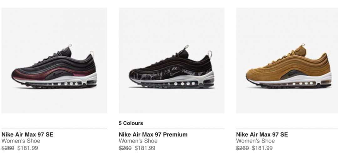Screen dimensions: 338x161
Task: Click the crossed-out $260 of the Premium shoe
Action: pos(125,148)
